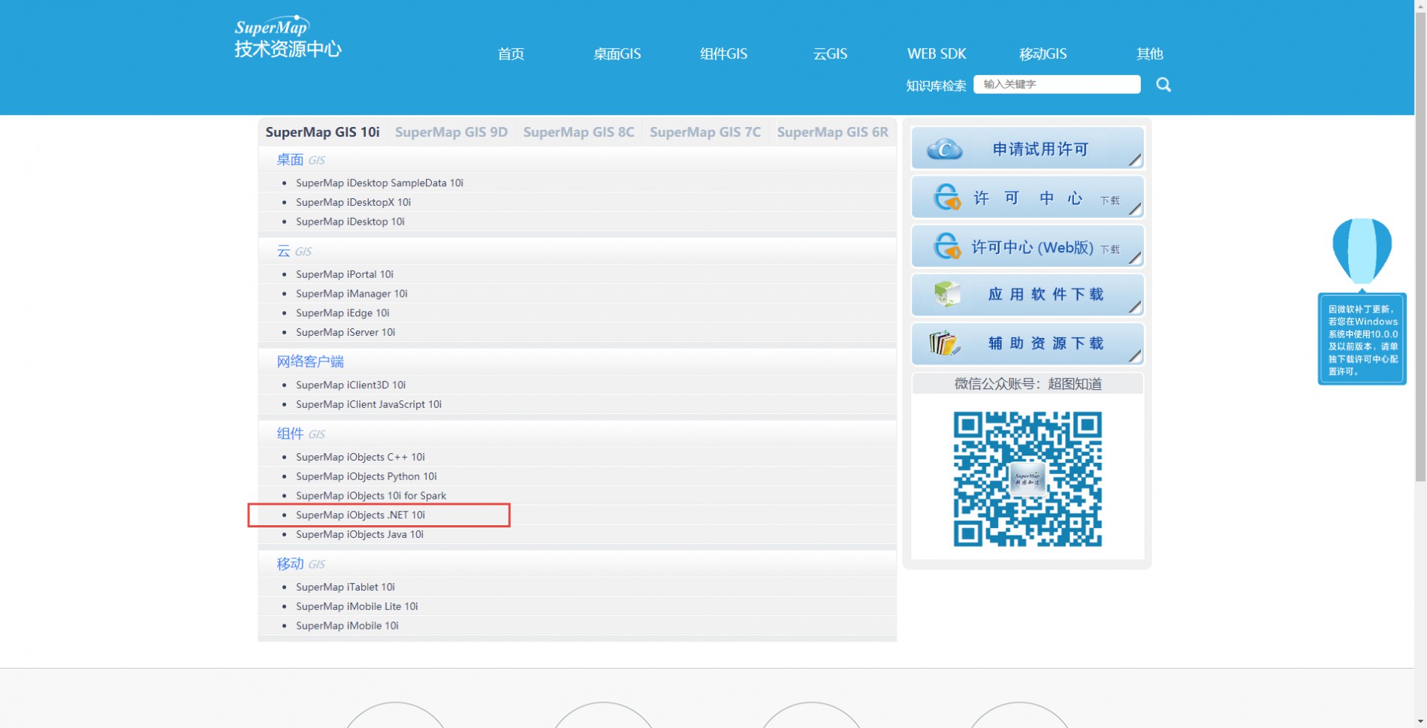Open SuperMap iObjects .NET 10i link
This screenshot has height=728, width=1427.
tap(361, 515)
